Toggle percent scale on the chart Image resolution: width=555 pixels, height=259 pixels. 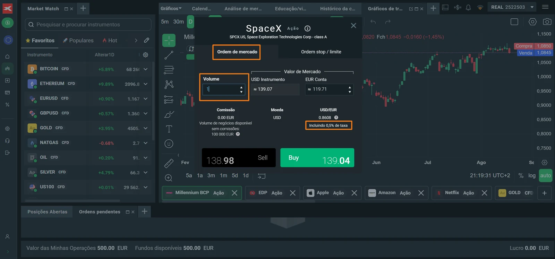[x=521, y=176]
